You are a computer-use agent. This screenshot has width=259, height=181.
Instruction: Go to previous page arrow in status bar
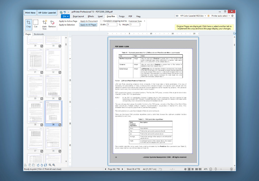tap(105, 169)
